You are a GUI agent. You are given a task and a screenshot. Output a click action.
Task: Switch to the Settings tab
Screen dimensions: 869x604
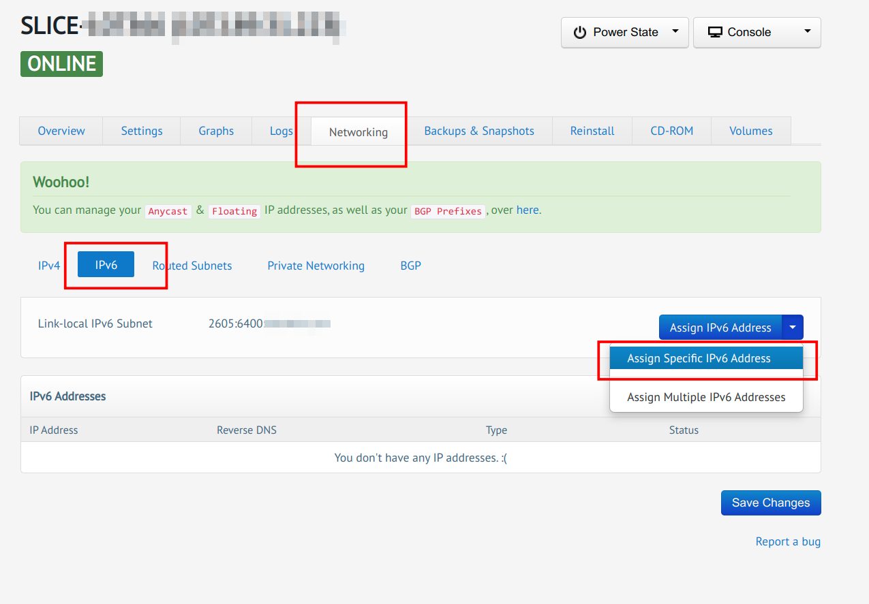(x=142, y=131)
